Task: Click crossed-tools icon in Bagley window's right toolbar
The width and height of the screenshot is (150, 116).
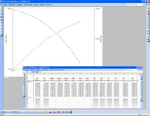Action: (x=141, y=99)
